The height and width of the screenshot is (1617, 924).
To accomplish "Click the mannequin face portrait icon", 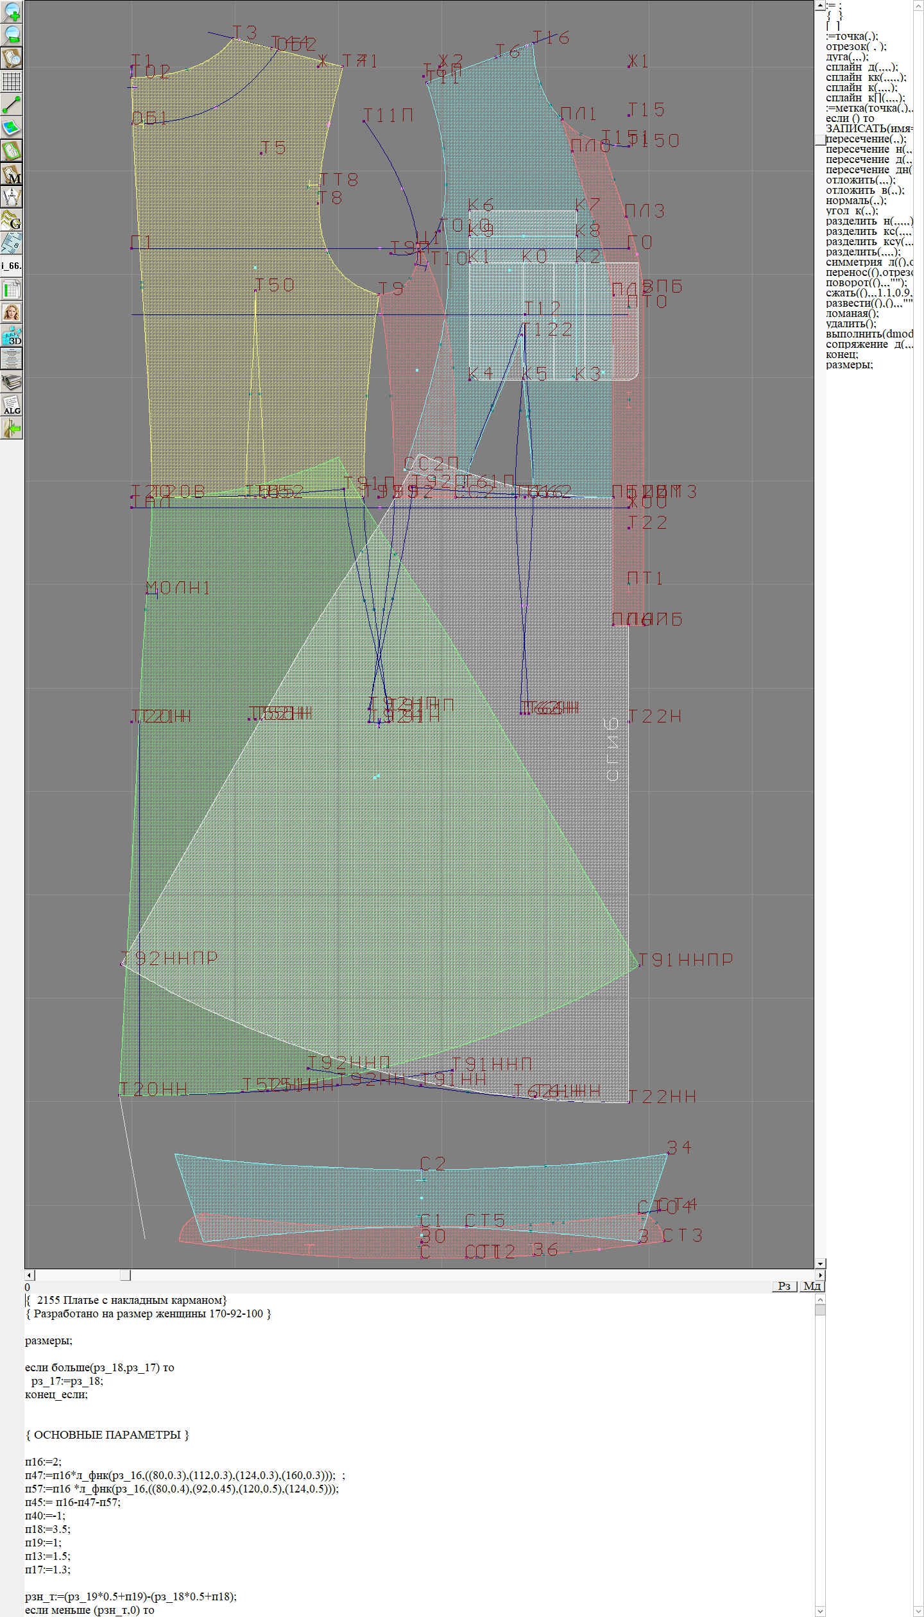I will pos(12,312).
